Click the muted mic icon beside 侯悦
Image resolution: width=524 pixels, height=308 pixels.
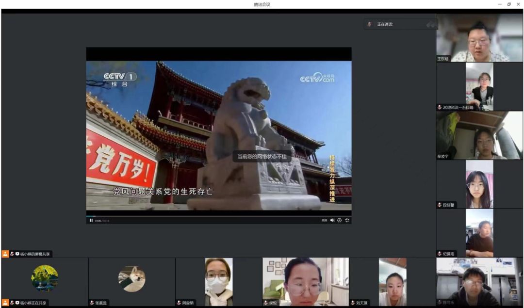(266, 303)
